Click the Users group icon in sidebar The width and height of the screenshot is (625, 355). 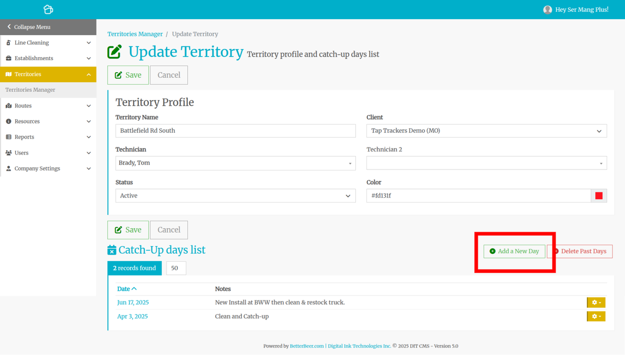[8, 153]
